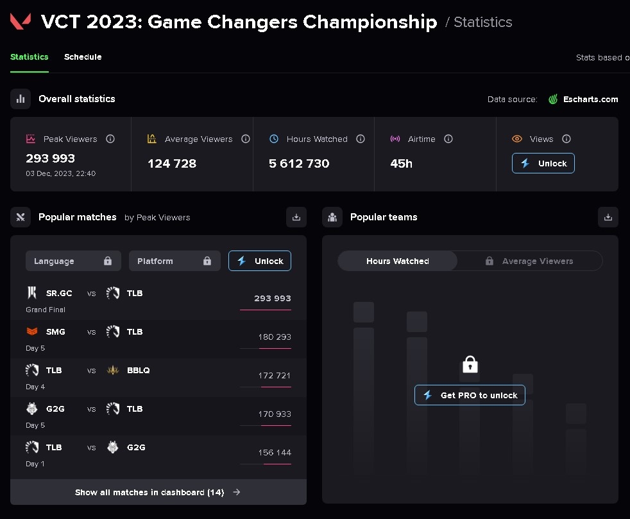Open the locked Platform filter
Image resolution: width=630 pixels, height=519 pixels.
click(175, 261)
